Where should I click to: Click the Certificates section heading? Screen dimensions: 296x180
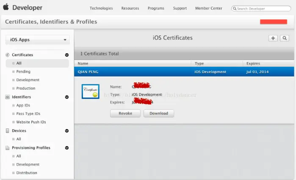(22, 55)
